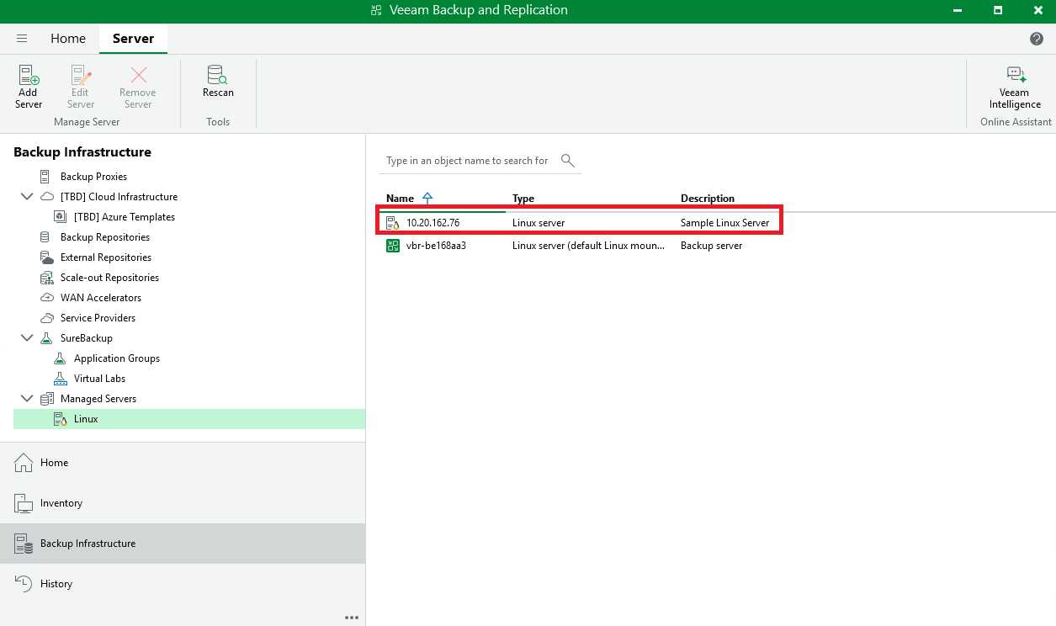The width and height of the screenshot is (1056, 626).
Task: Click the Cloud Infrastructure cloud icon
Action: (x=47, y=197)
